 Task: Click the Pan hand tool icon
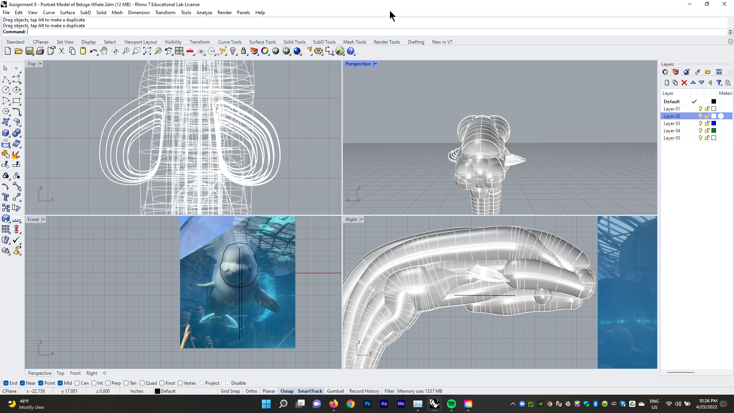[104, 51]
